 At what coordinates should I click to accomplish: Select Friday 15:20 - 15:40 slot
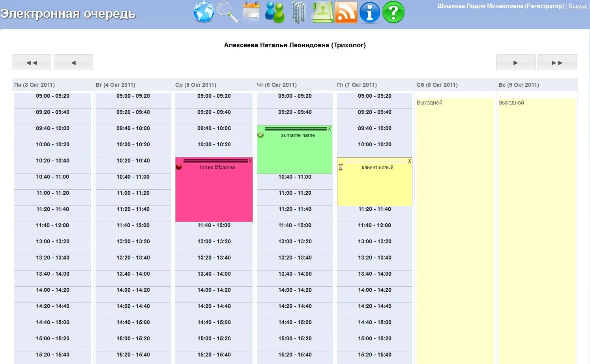(375, 357)
